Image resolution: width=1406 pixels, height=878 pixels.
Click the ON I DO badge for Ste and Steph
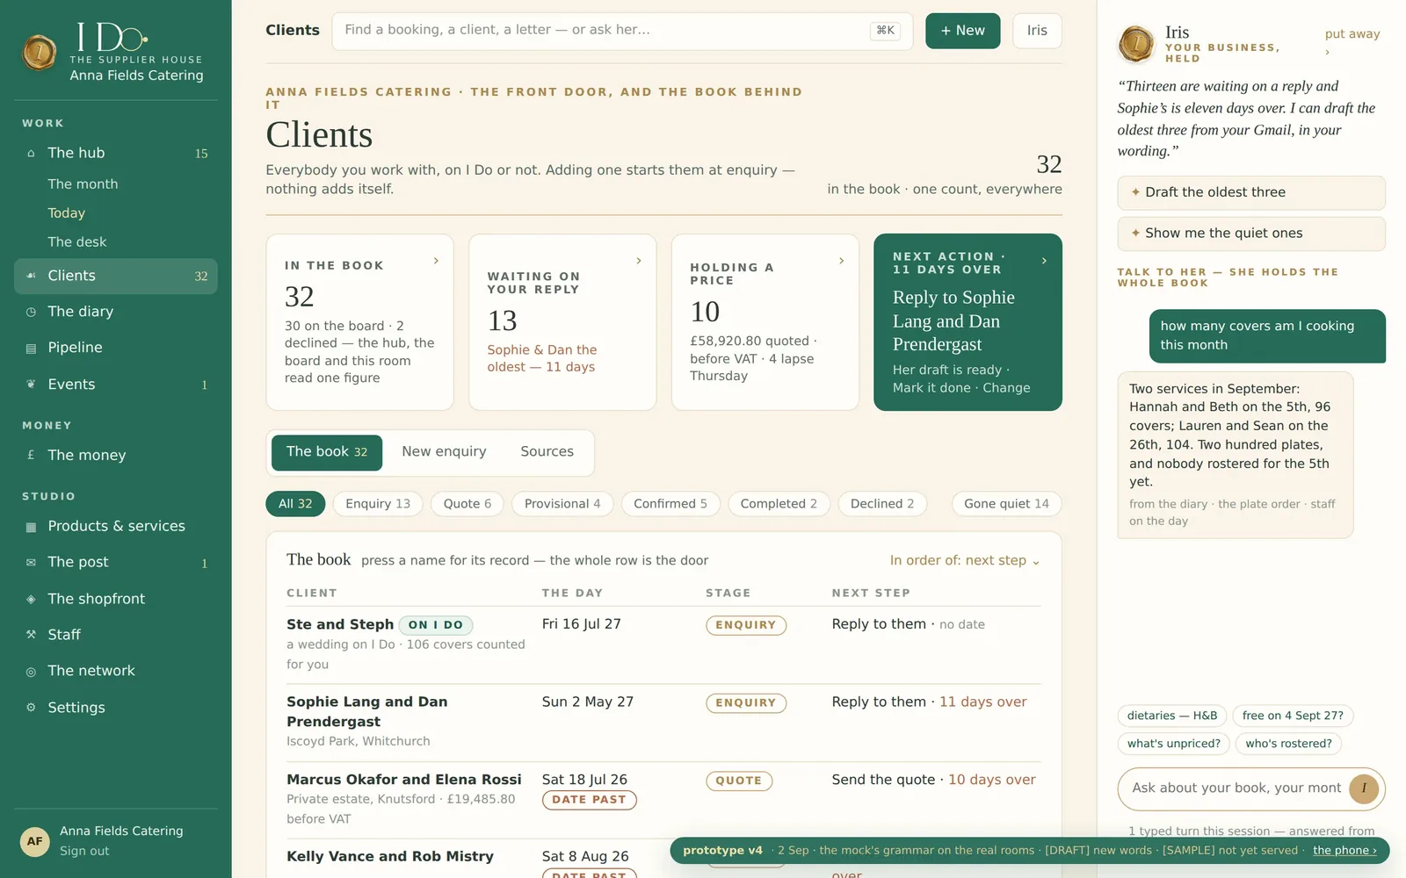(436, 625)
